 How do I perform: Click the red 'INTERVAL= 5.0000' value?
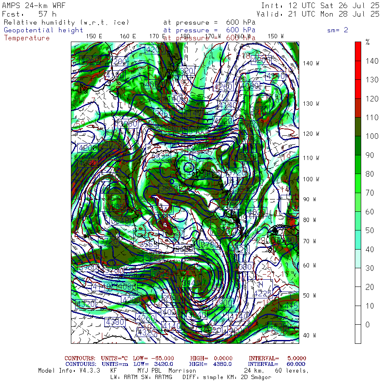pyautogui.click(x=277, y=358)
